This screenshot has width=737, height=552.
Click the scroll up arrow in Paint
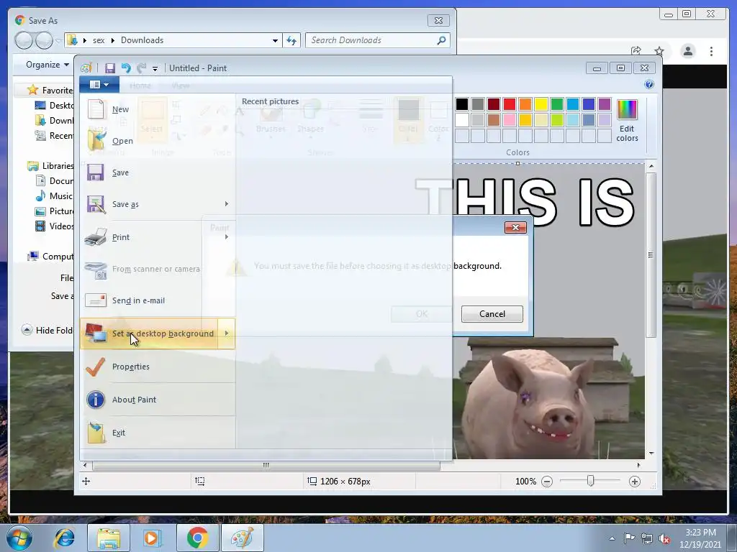coord(651,166)
